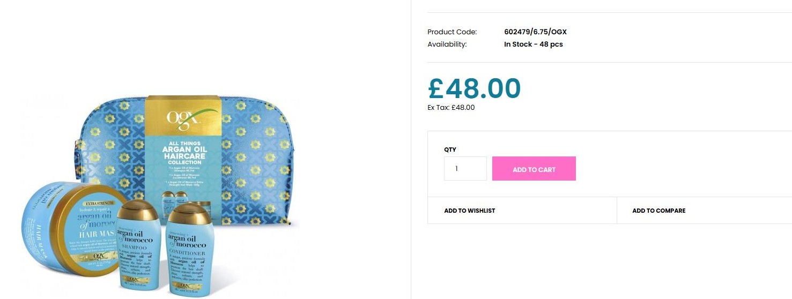Select the argan oil shampoo bottle

click(138, 245)
